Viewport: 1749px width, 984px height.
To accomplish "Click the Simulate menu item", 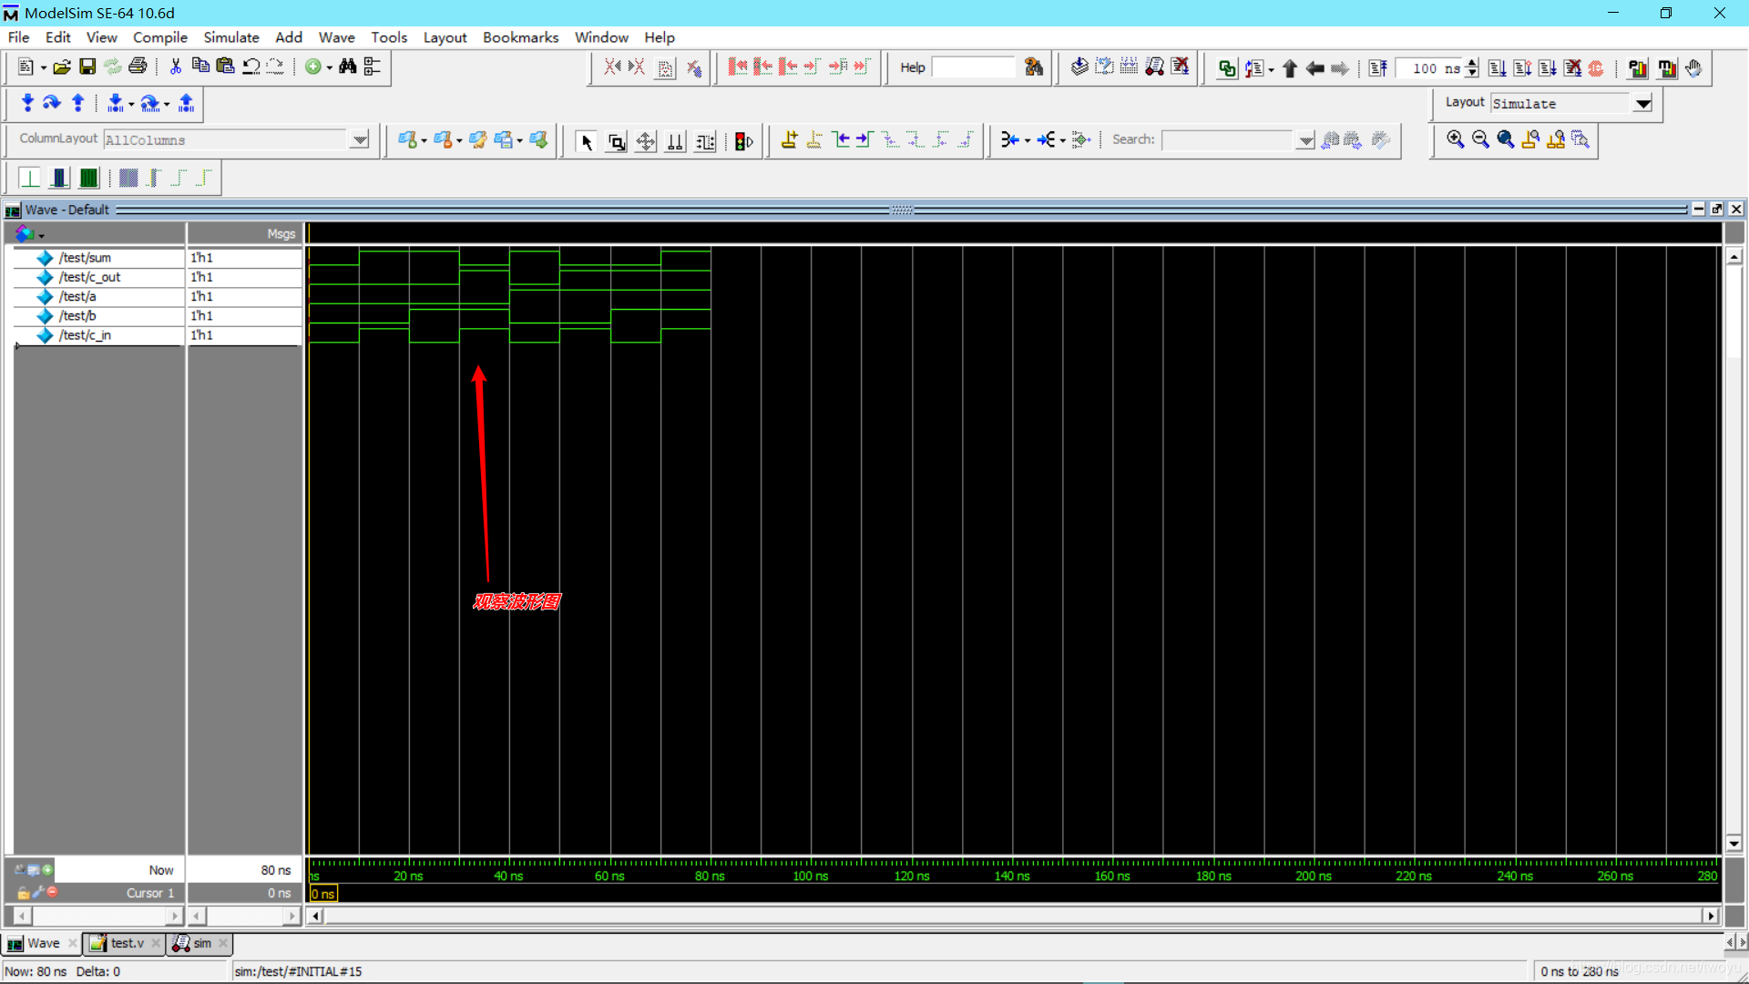I will click(230, 37).
